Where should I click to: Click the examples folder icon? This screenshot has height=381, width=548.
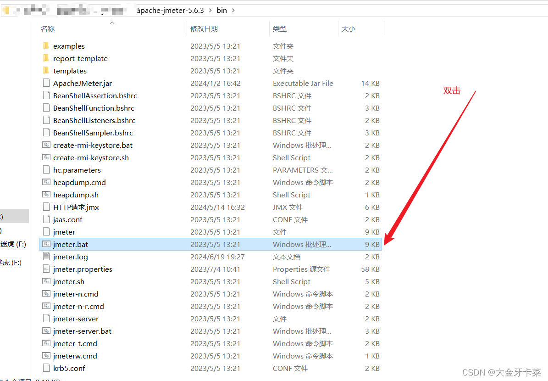(x=46, y=46)
